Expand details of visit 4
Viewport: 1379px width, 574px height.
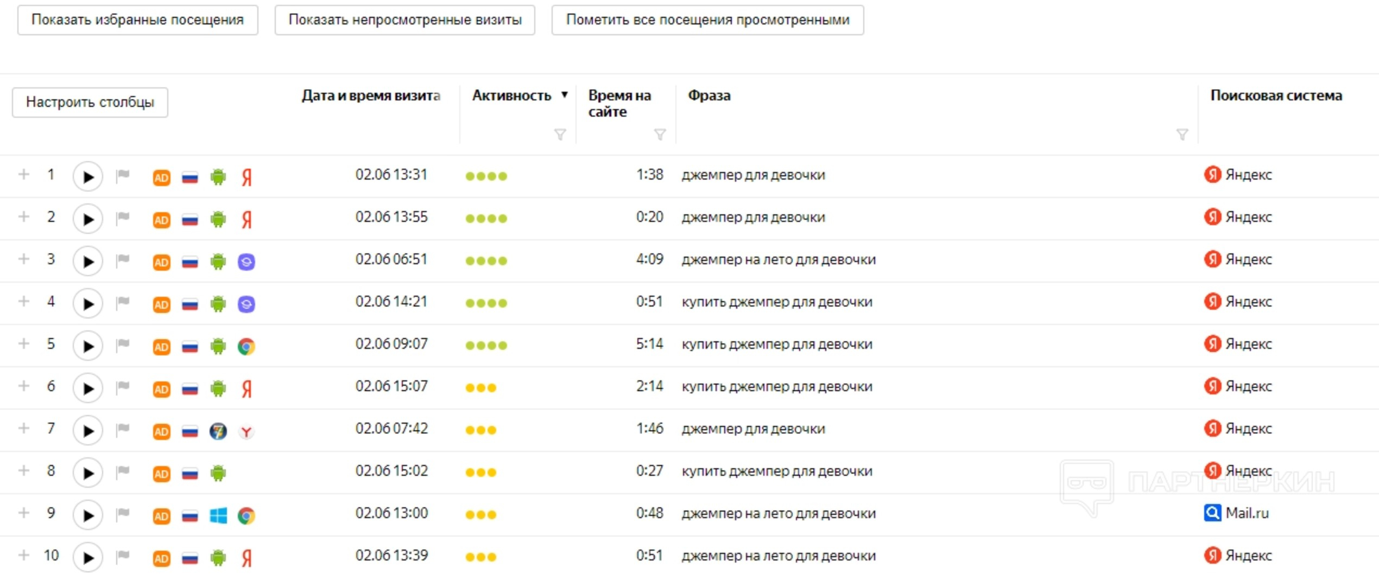click(23, 301)
